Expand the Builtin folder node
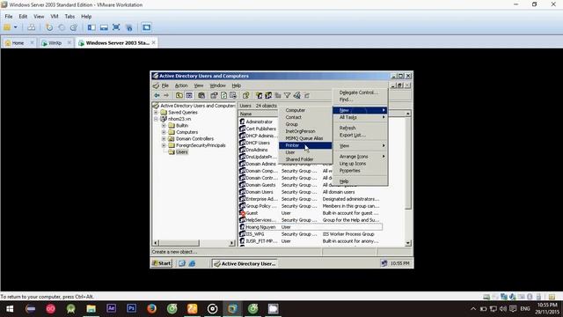 [x=164, y=125]
